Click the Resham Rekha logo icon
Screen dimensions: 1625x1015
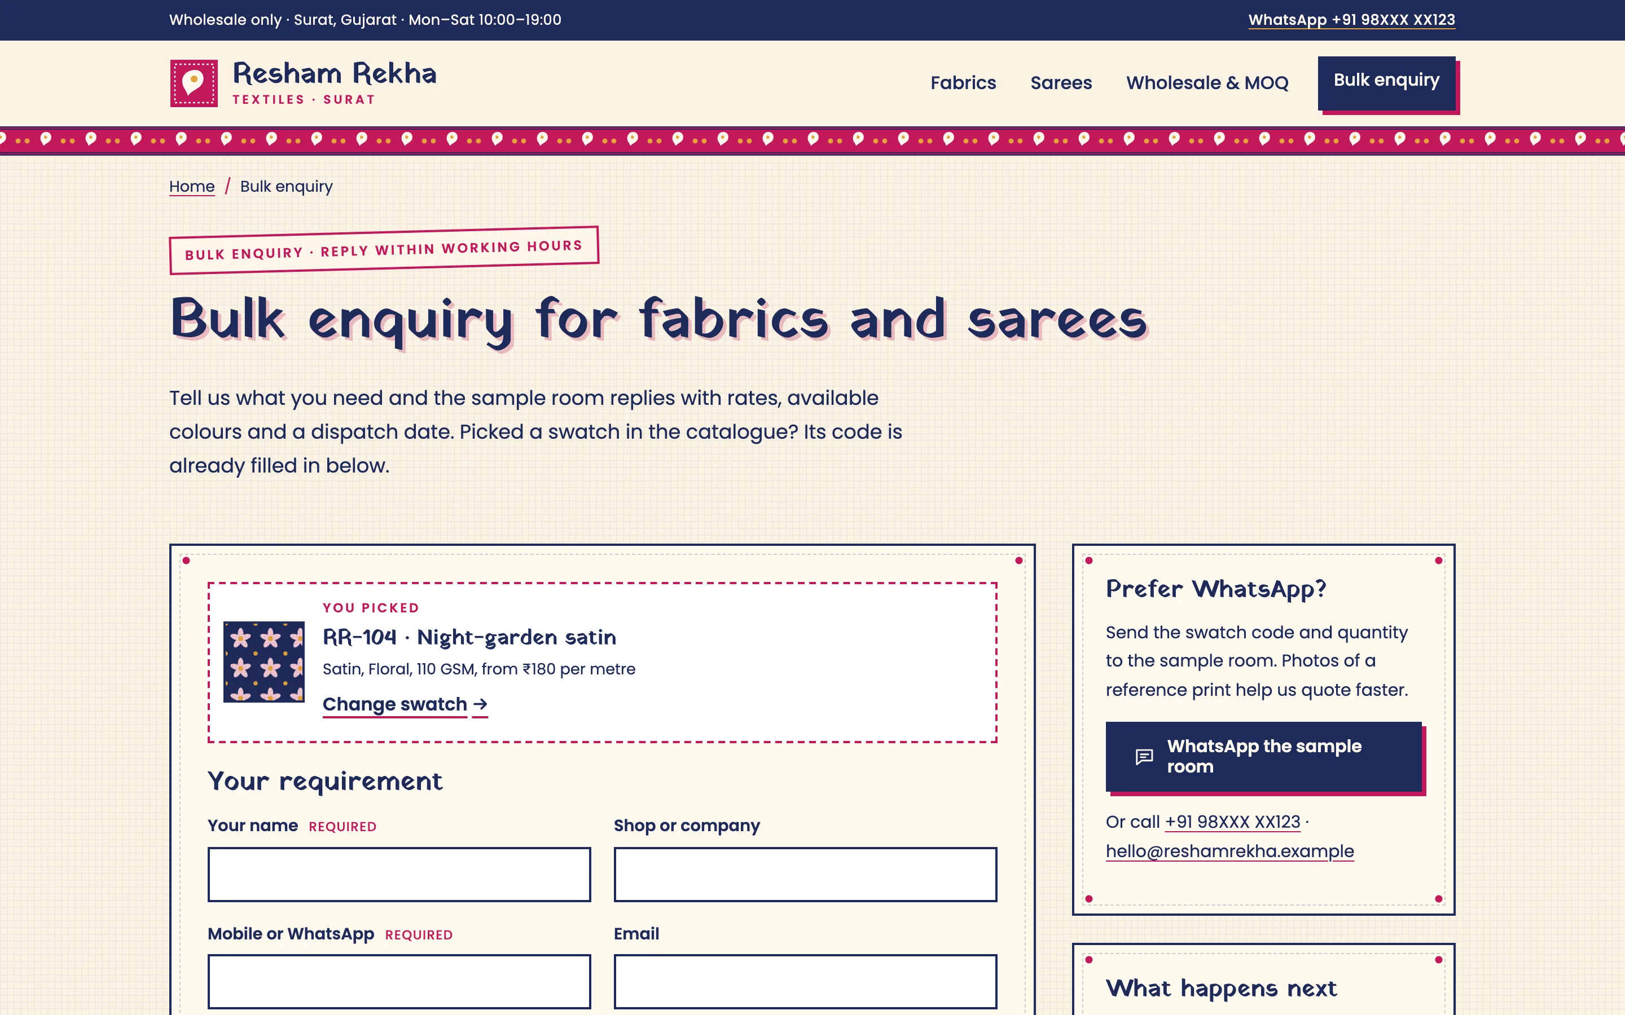(194, 83)
